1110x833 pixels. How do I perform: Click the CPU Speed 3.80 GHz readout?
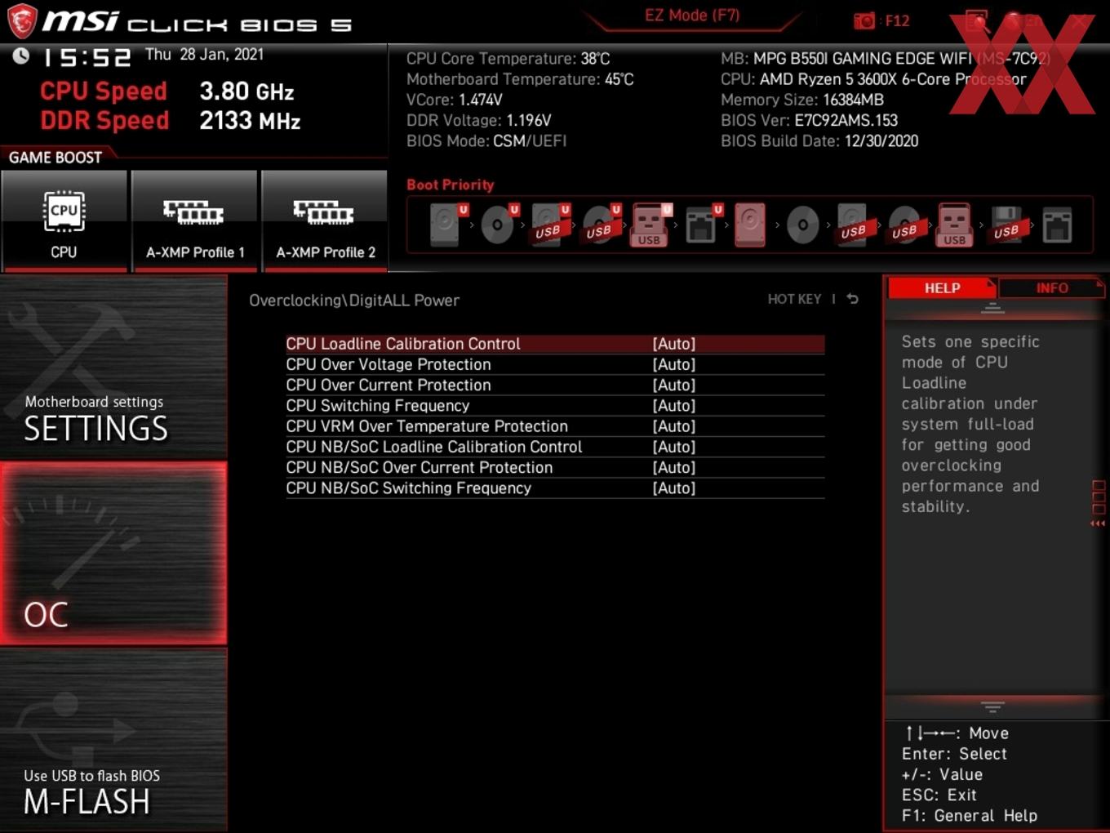[x=166, y=91]
